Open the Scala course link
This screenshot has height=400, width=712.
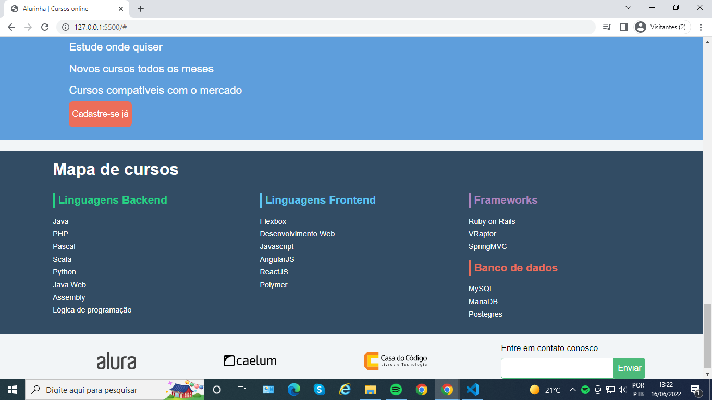tap(62, 259)
